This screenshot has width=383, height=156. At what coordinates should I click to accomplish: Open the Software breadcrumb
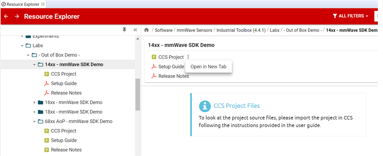coord(163,30)
